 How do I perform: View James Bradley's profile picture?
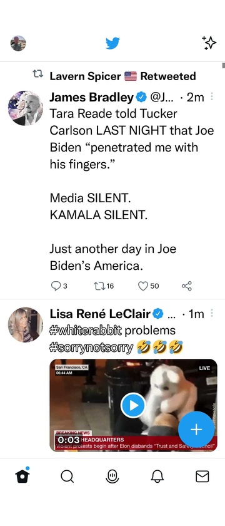[26, 108]
